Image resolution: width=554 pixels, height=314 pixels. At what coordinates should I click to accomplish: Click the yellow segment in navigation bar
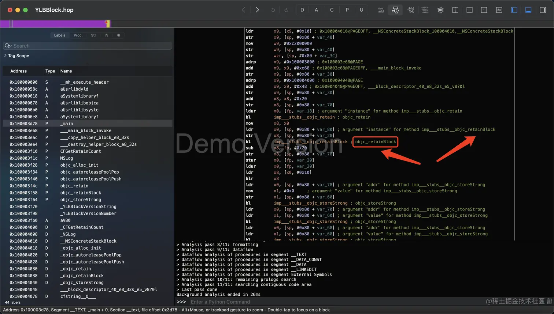coord(108,24)
